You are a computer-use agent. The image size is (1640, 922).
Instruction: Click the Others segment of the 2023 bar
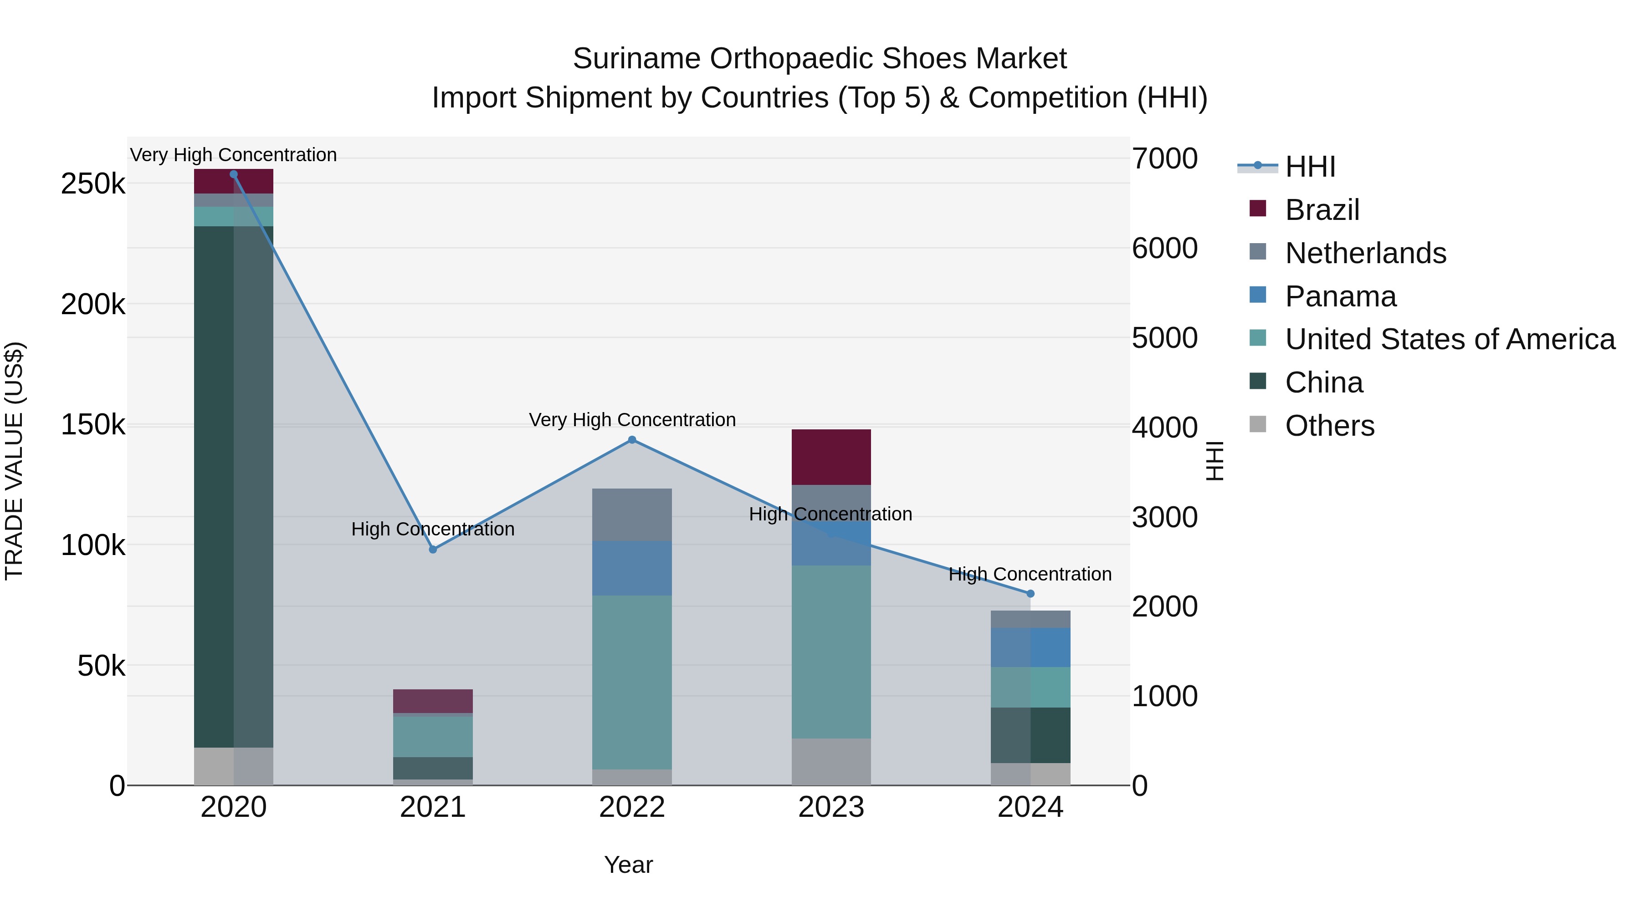[x=831, y=762]
